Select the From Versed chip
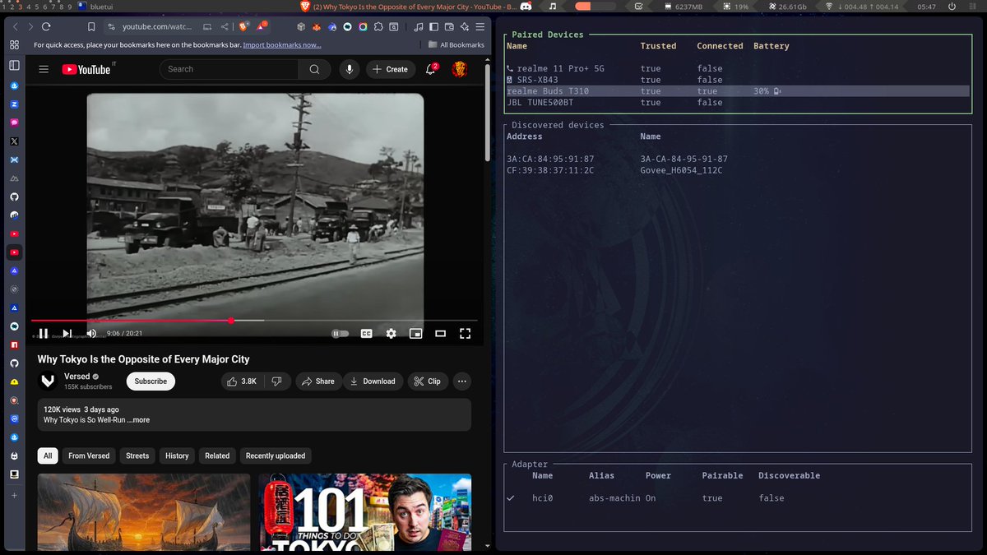The image size is (987, 555). (x=89, y=456)
